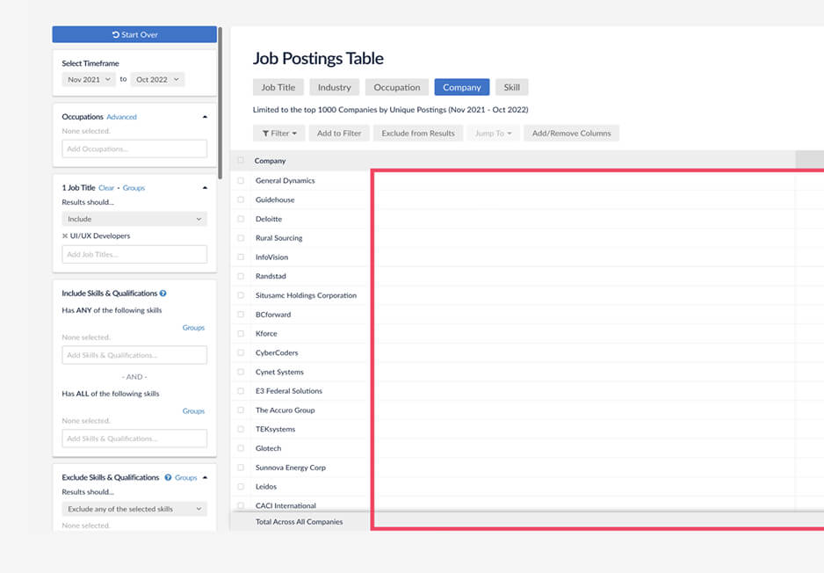
Task: Toggle the select-all checkbox in Company header
Action: [x=241, y=160]
